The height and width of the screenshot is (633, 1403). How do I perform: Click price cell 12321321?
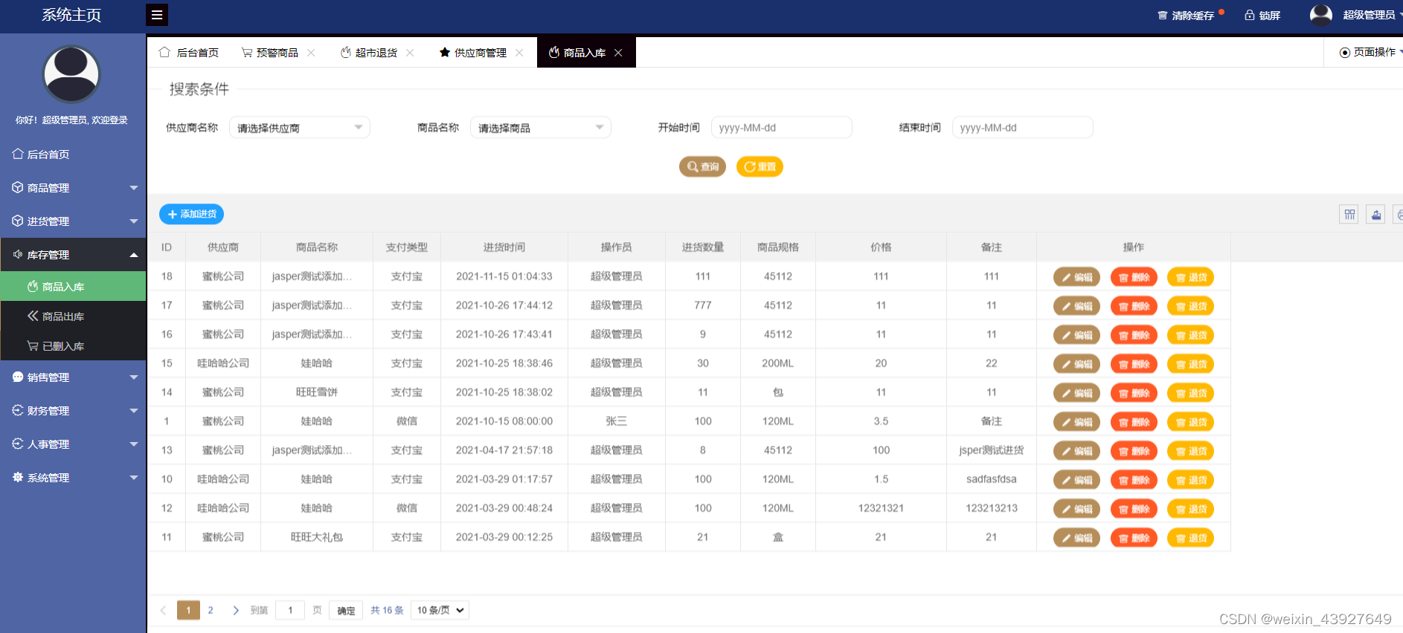coord(881,508)
